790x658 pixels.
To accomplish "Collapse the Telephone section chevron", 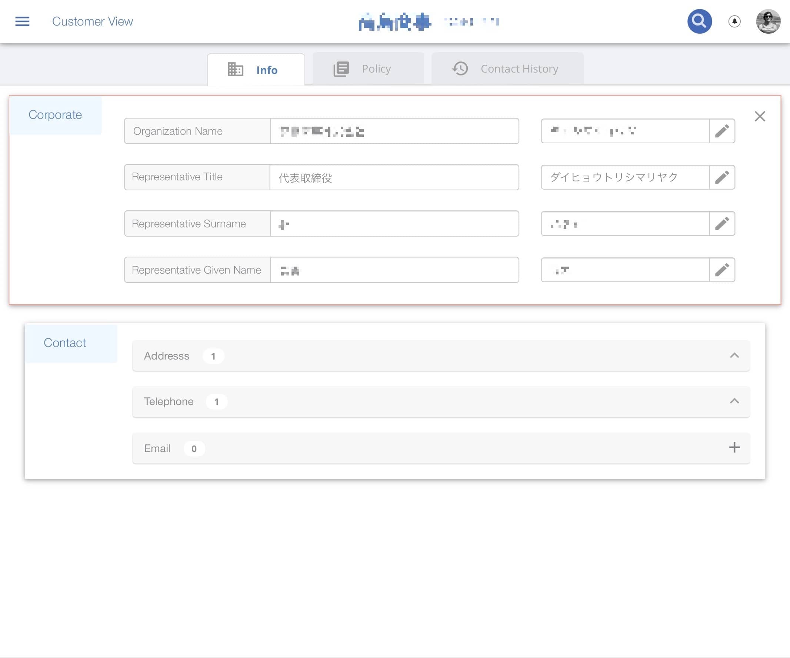I will 734,401.
